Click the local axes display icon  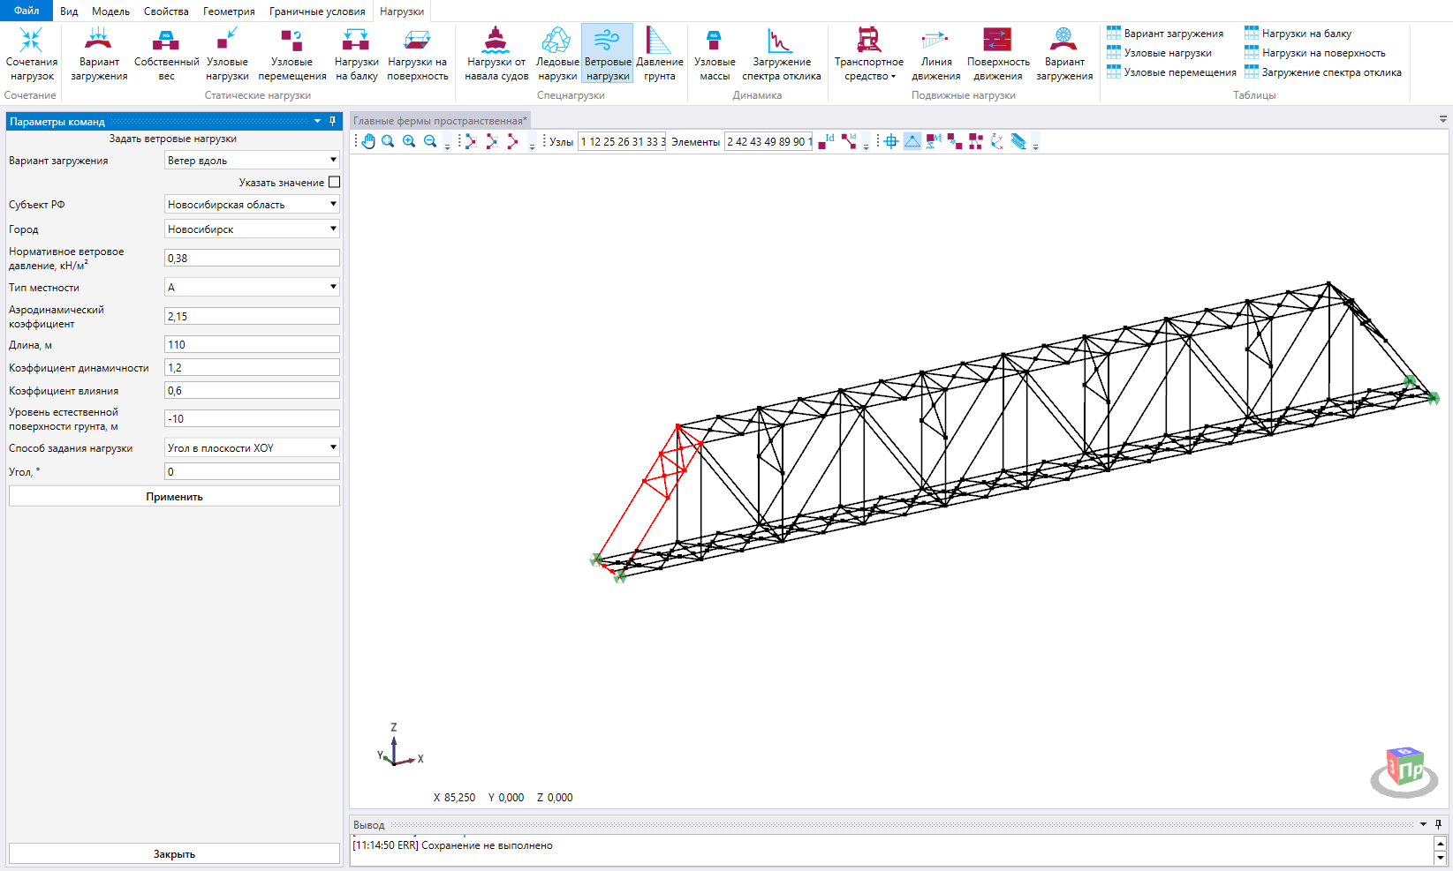[997, 141]
